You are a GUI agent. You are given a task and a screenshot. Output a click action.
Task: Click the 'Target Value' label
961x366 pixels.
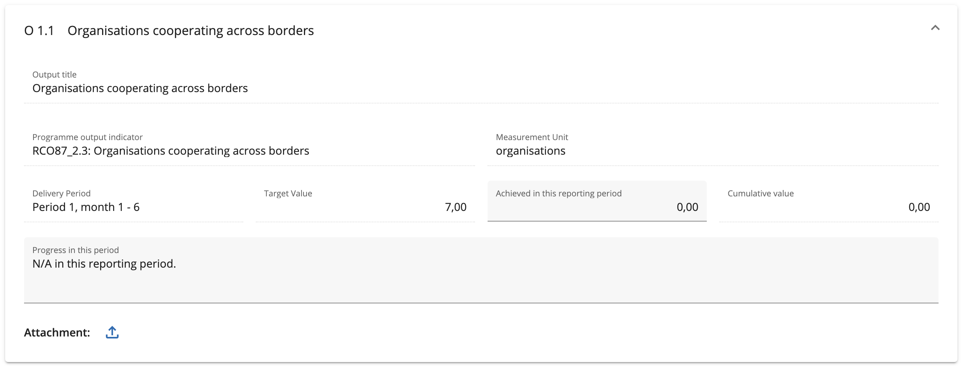288,194
